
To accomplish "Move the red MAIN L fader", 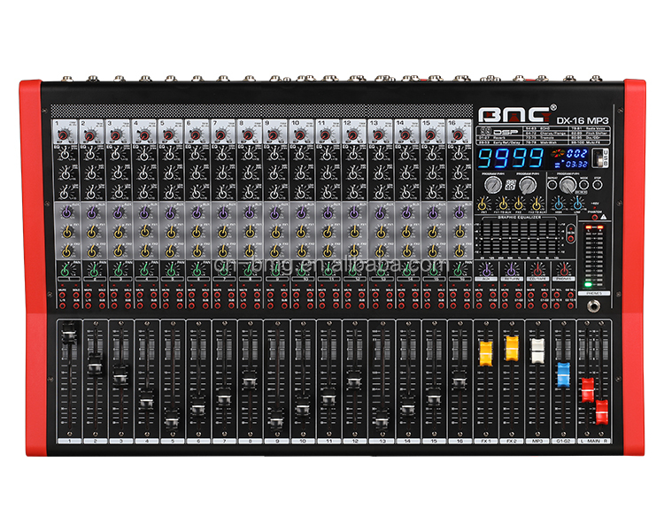I will coord(588,389).
